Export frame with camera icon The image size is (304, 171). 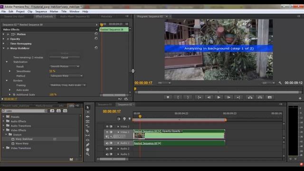[270, 97]
